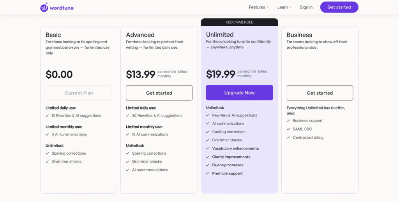Click checkmark beside Fluency increases
The height and width of the screenshot is (201, 399).
(208, 165)
